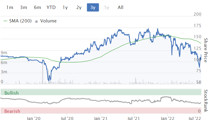Toggle the SMA (200) legend series
The height and width of the screenshot is (120, 212).
pyautogui.click(x=20, y=21)
